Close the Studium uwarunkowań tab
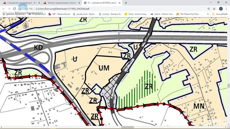The width and height of the screenshot is (230, 129). pos(79,3)
